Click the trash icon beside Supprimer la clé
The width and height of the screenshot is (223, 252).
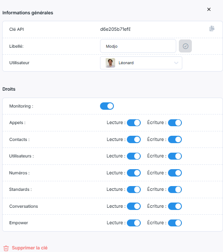pos(6,248)
